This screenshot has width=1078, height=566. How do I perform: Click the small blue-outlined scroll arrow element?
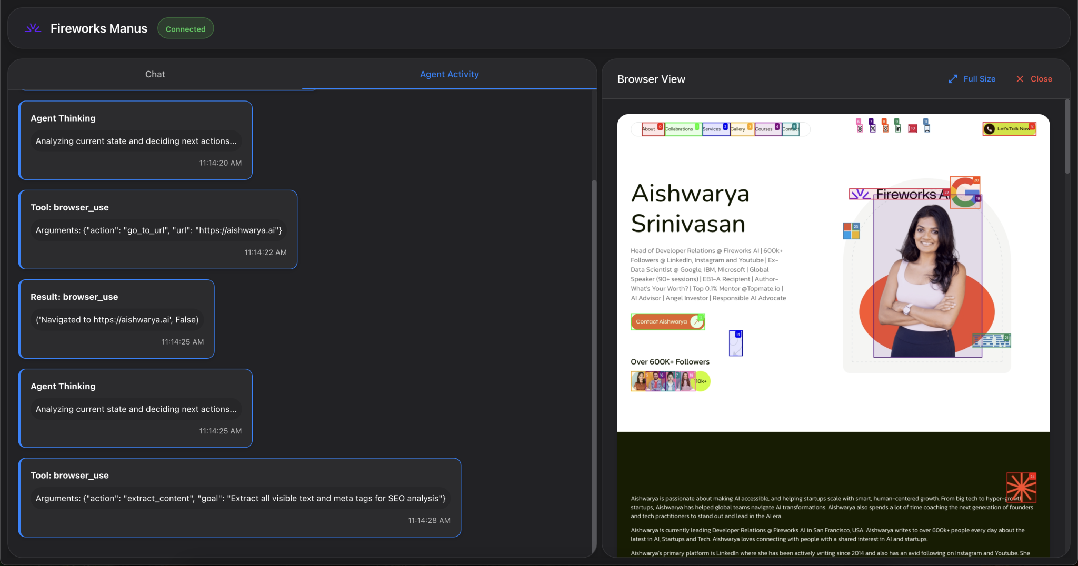[x=736, y=343]
